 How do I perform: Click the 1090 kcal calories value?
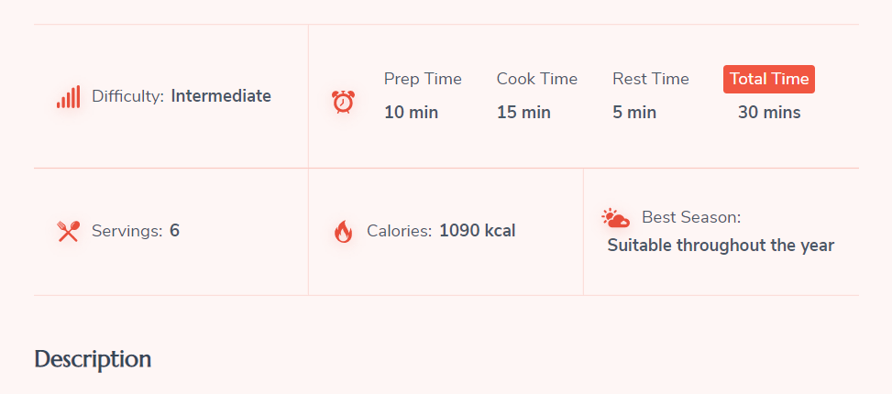click(x=478, y=231)
